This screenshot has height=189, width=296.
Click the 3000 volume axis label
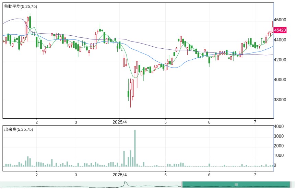coord(279,136)
